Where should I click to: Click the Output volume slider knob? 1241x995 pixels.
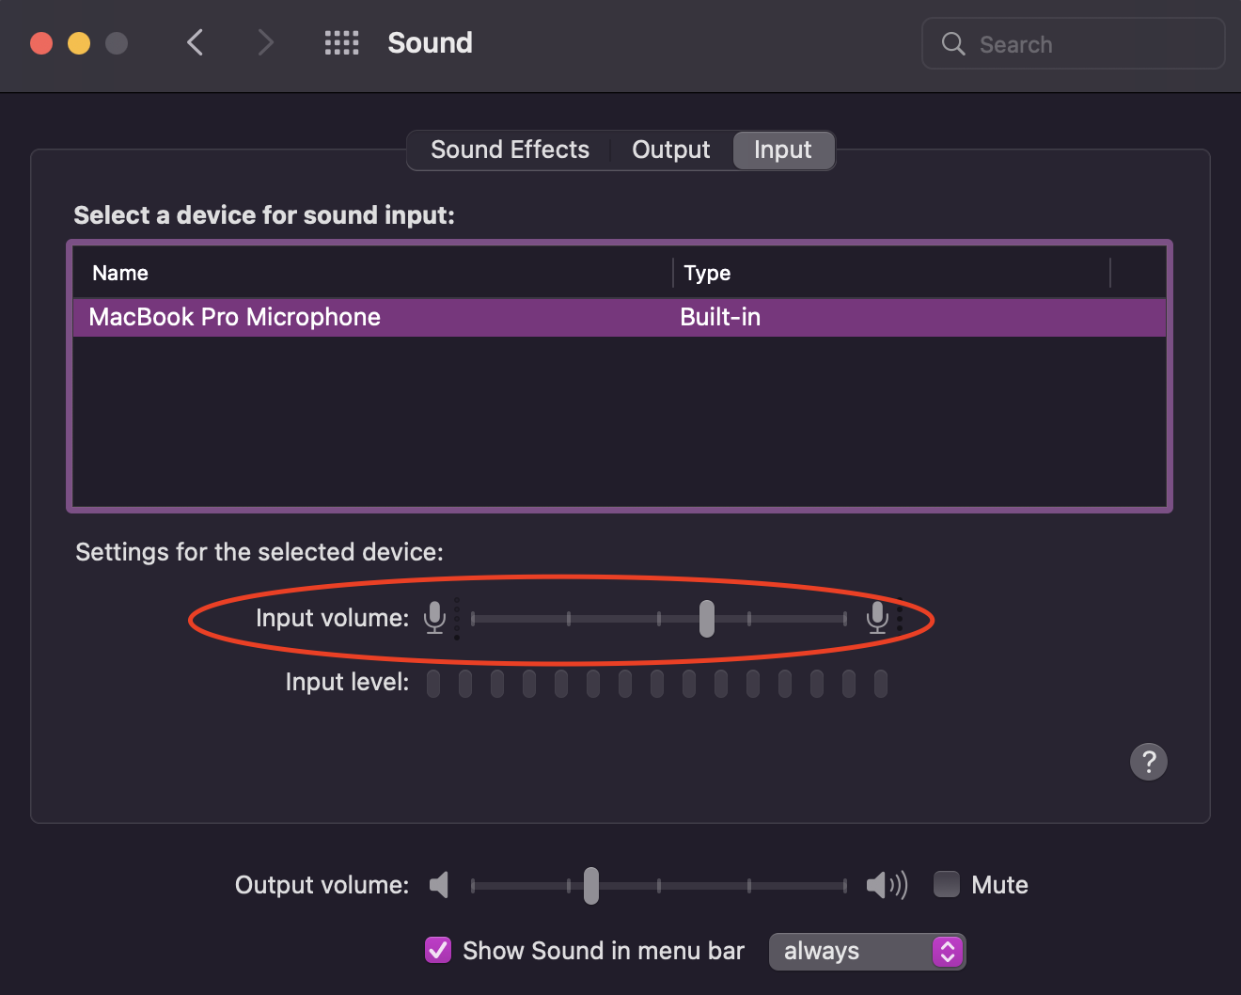pyautogui.click(x=591, y=886)
